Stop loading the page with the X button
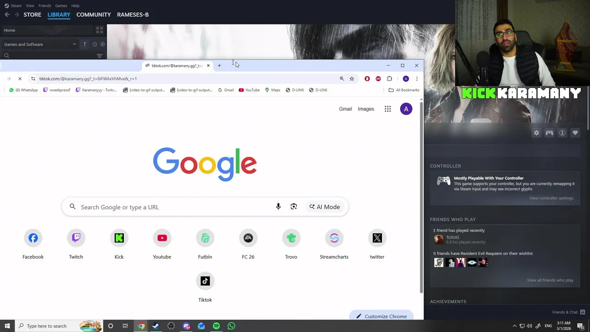The width and height of the screenshot is (590, 332). coord(20,79)
